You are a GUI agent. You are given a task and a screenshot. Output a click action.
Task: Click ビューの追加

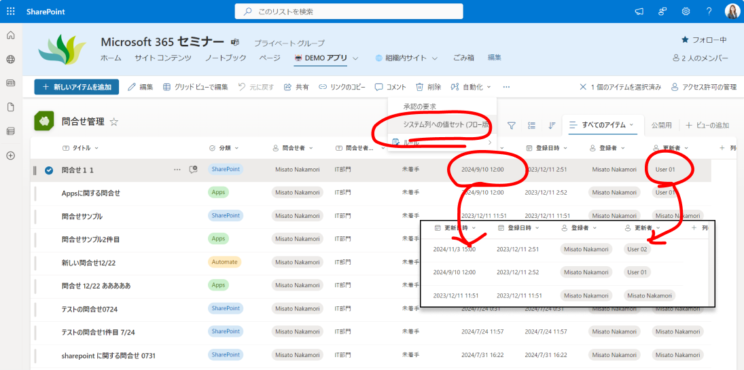pos(707,125)
